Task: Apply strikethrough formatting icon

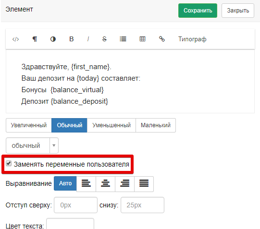Action: click(x=104, y=39)
